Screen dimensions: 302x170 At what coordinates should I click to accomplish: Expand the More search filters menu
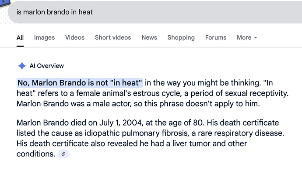point(247,37)
